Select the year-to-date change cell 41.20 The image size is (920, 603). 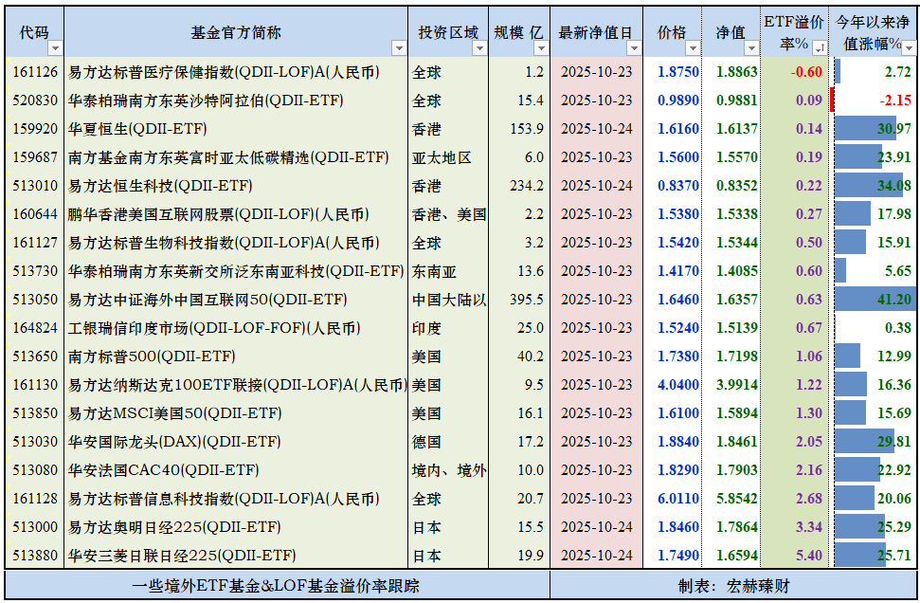click(x=874, y=300)
